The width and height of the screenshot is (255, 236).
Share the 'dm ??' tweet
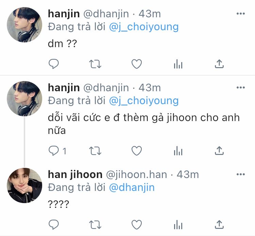point(219,64)
